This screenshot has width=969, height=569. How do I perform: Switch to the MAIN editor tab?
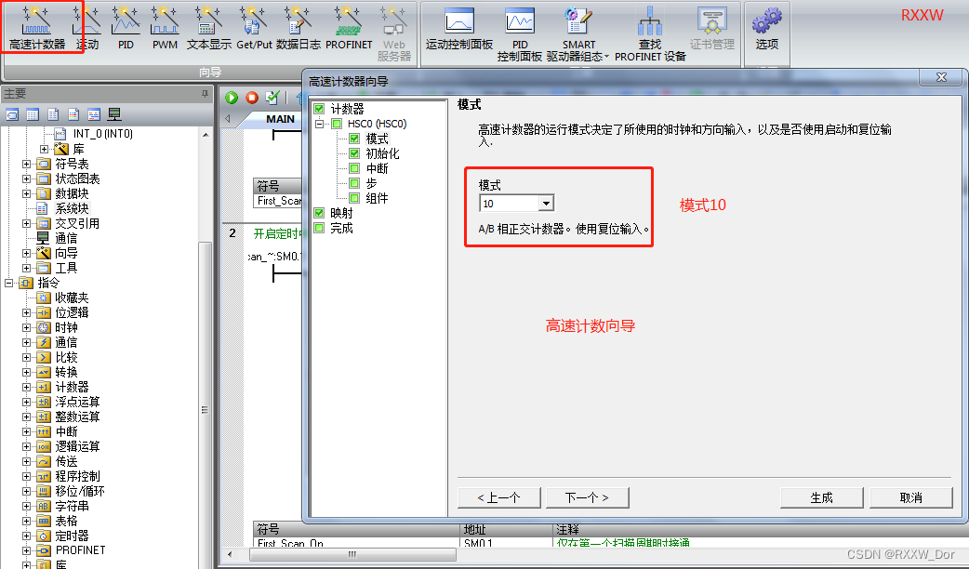[x=280, y=119]
